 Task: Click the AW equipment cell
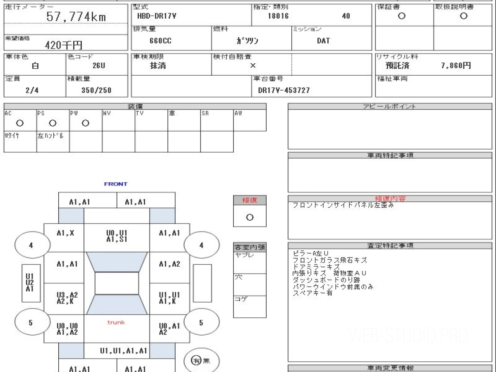tap(250, 120)
